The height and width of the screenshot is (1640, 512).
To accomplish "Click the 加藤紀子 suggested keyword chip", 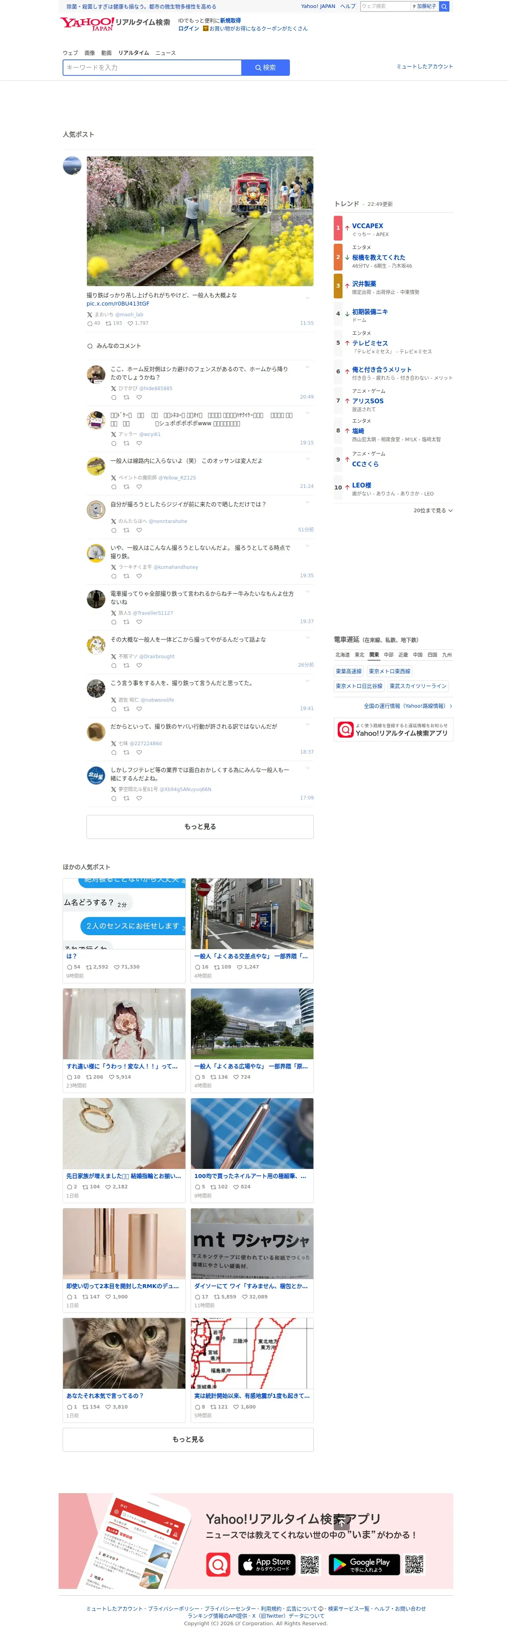I will [x=424, y=6].
